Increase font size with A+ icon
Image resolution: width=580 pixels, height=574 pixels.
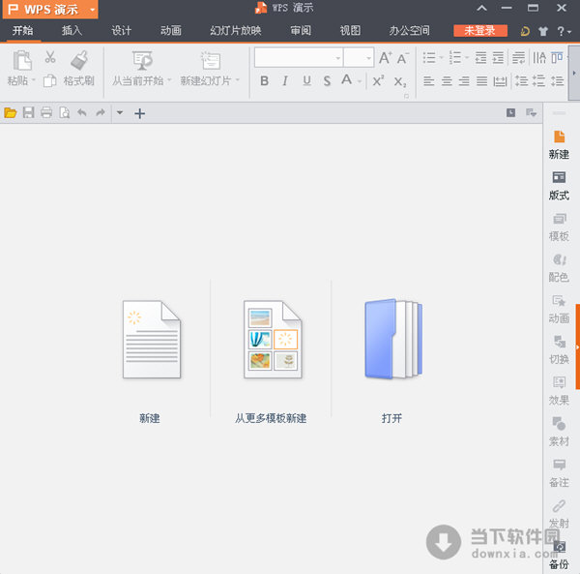point(386,58)
